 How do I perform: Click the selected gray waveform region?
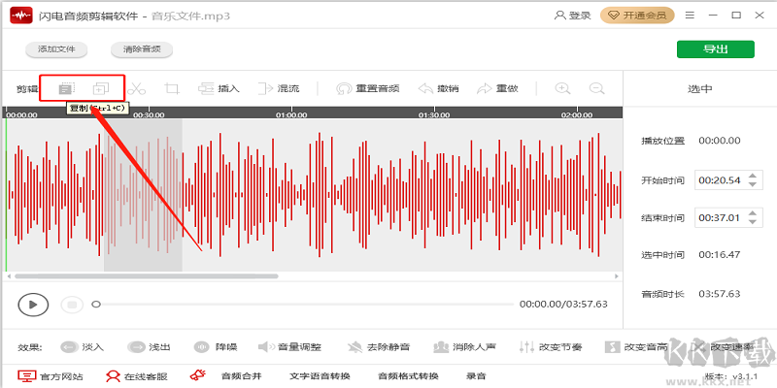point(143,195)
